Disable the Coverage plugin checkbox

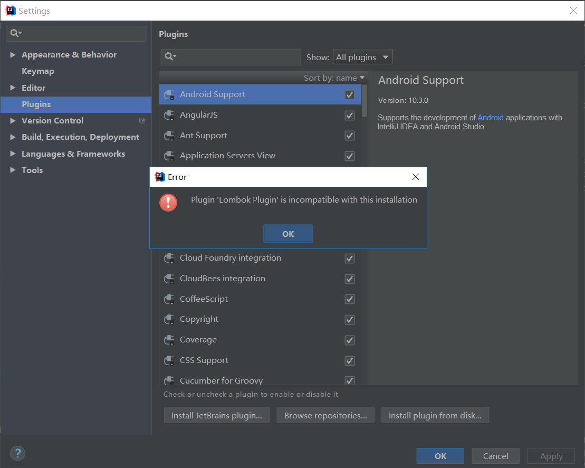(350, 340)
